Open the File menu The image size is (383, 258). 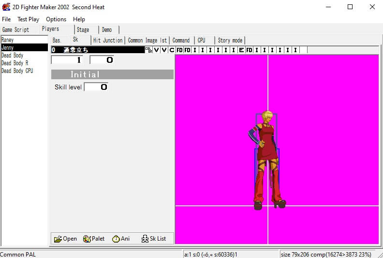pos(6,19)
